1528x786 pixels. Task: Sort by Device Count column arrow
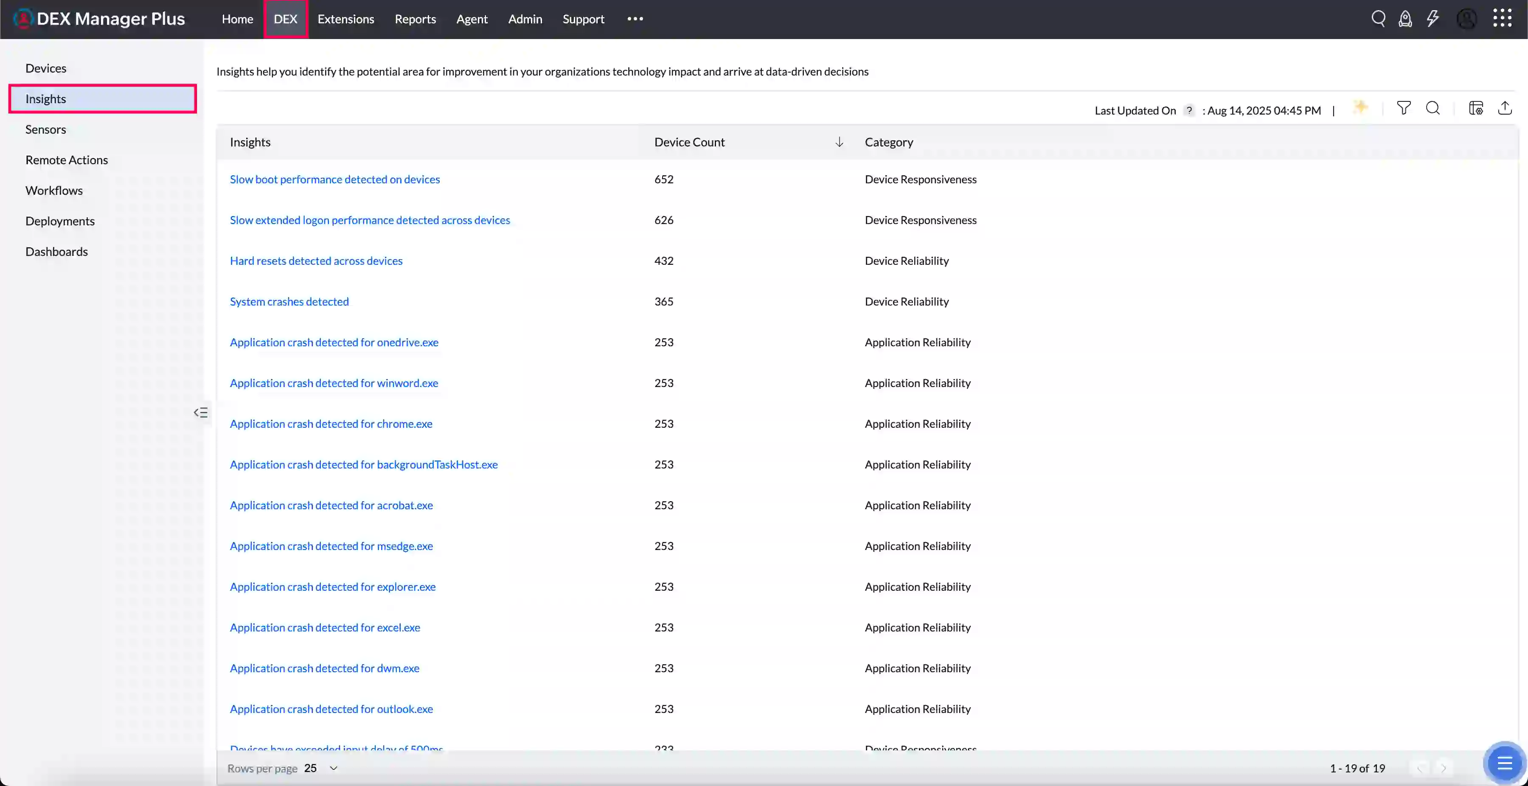(x=839, y=142)
